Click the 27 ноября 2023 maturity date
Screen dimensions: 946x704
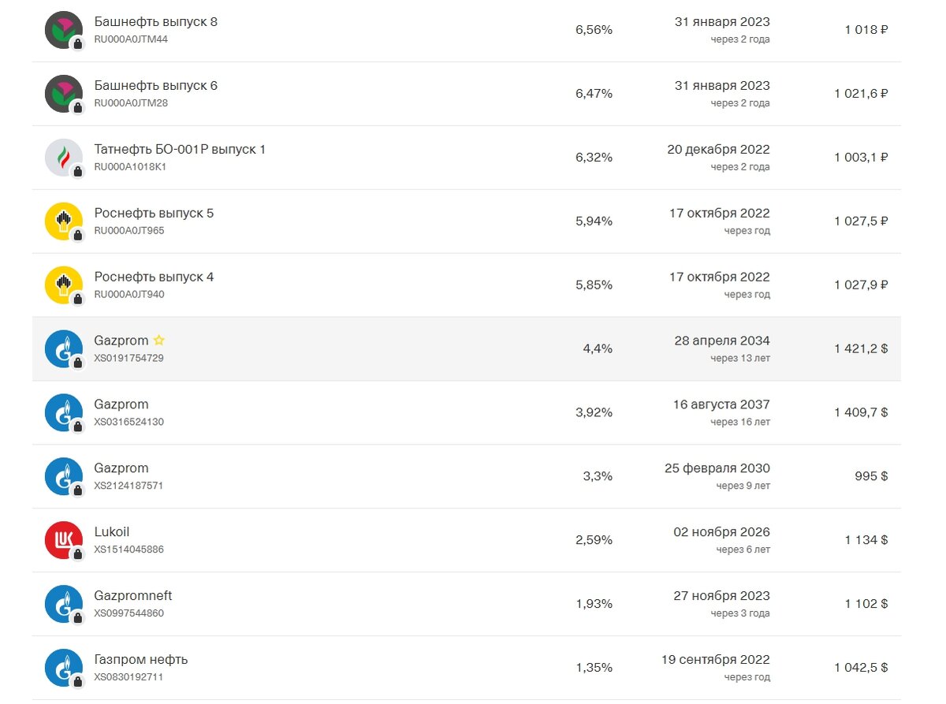(x=721, y=596)
